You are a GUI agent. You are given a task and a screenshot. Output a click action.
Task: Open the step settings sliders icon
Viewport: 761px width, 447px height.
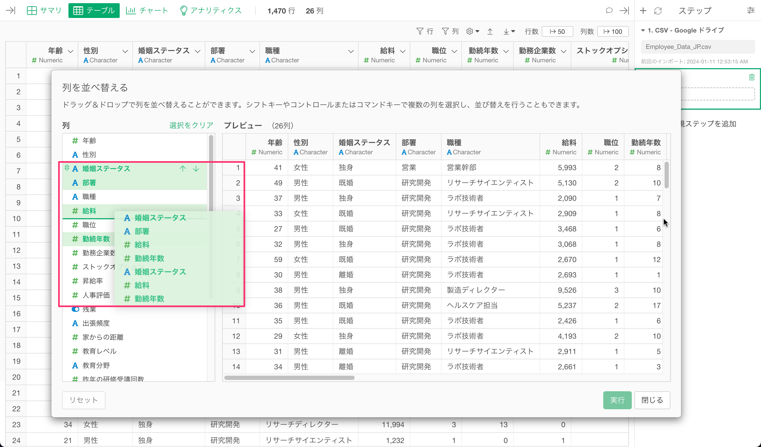pyautogui.click(x=751, y=11)
